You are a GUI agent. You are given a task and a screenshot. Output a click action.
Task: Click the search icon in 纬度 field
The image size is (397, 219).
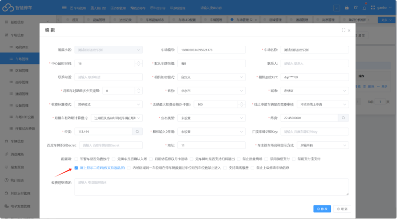pos(343,118)
